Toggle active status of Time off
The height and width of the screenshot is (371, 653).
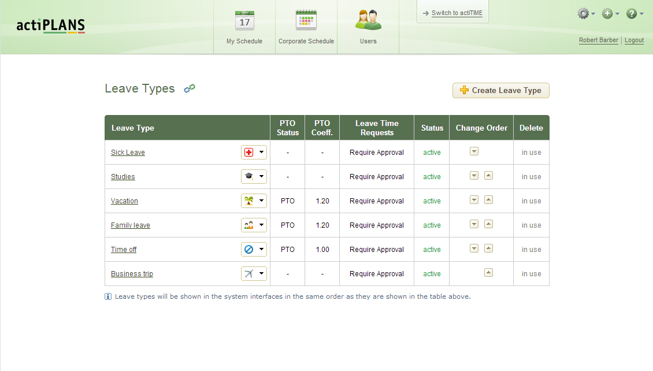click(432, 250)
